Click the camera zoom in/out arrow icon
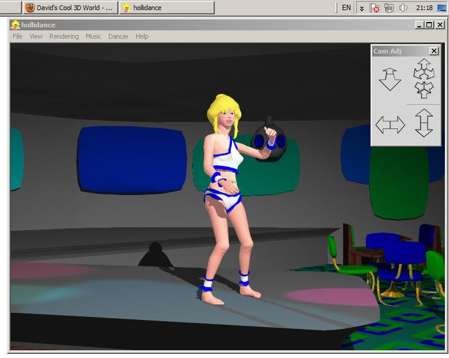Viewport: 449px width, 358px height. [390, 79]
